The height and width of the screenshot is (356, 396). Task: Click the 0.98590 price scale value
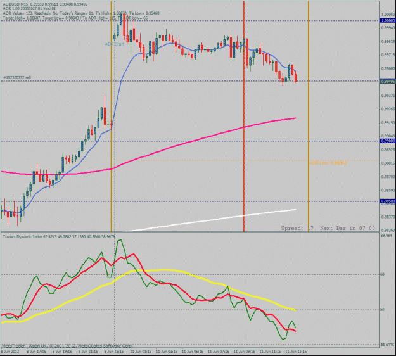(x=388, y=190)
